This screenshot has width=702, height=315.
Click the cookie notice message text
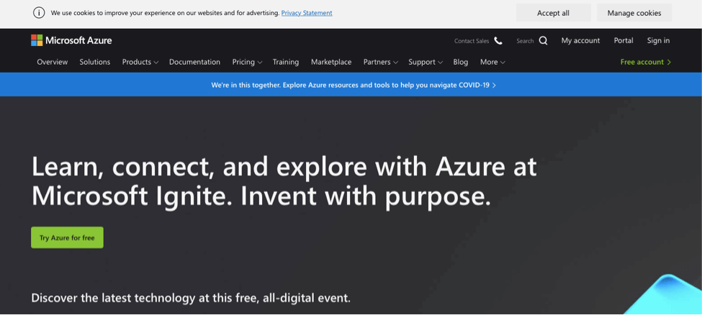[165, 13]
